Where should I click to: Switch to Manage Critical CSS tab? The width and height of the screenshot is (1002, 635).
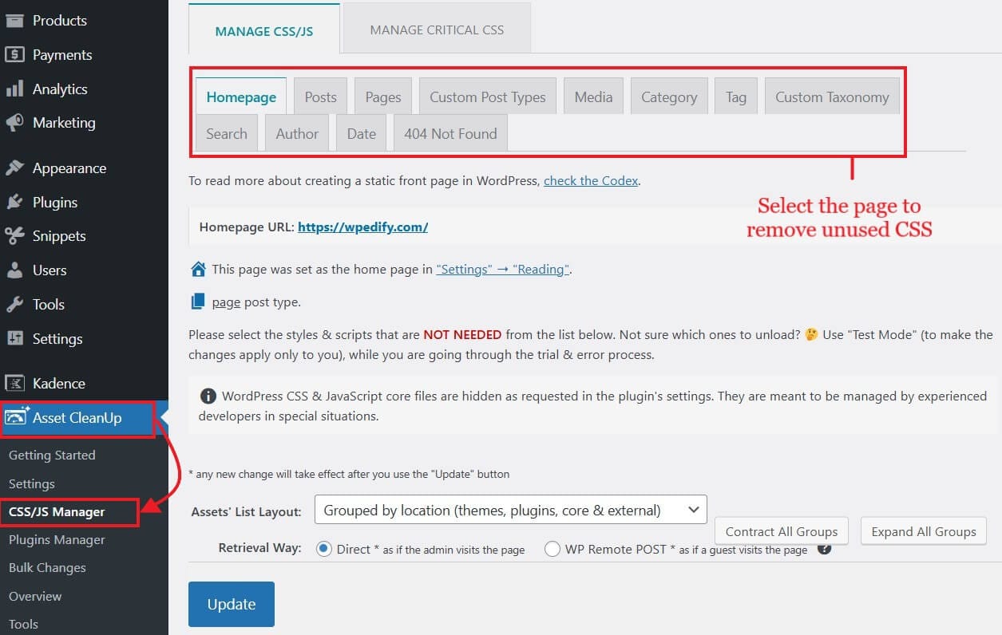pyautogui.click(x=437, y=30)
